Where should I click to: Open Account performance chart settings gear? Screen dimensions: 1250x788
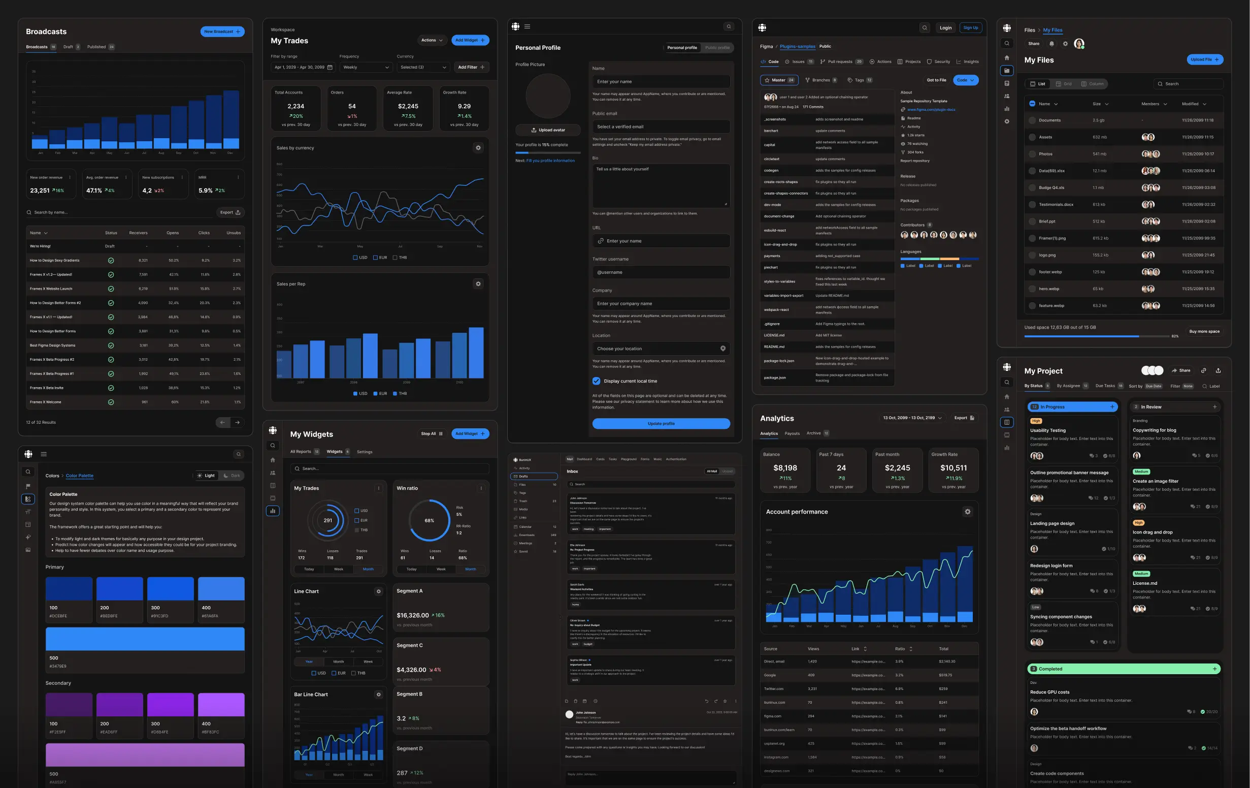(968, 512)
